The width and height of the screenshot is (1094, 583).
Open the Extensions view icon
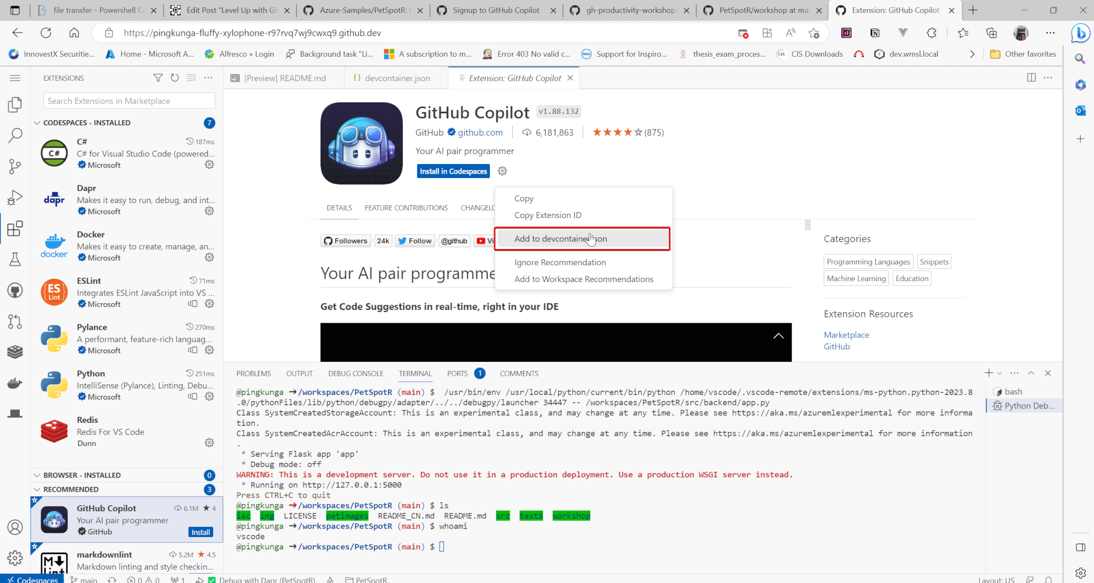[x=15, y=229]
